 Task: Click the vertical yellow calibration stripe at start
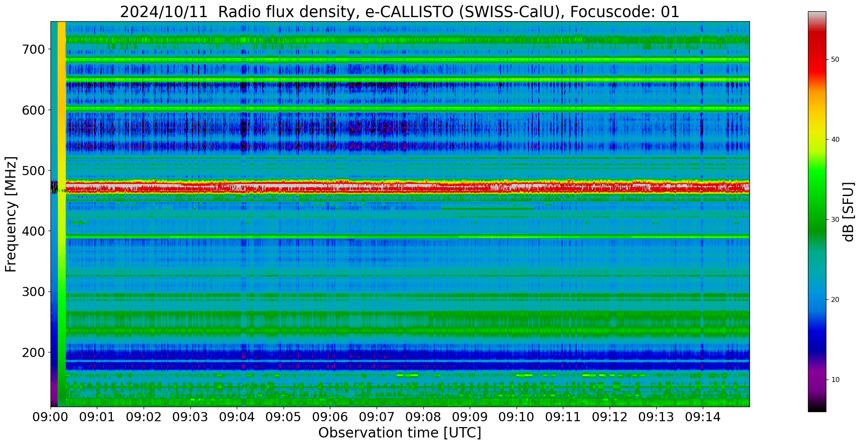(61, 214)
